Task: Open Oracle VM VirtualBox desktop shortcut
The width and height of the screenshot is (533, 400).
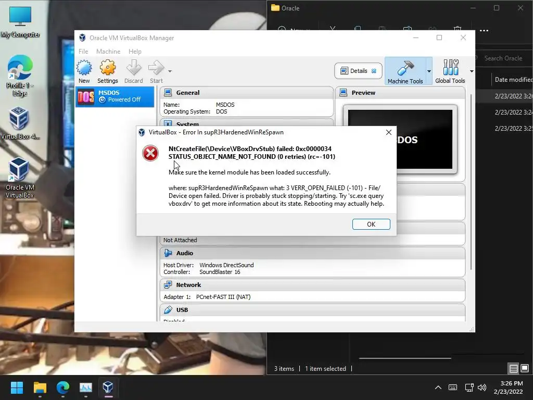Action: point(19,178)
